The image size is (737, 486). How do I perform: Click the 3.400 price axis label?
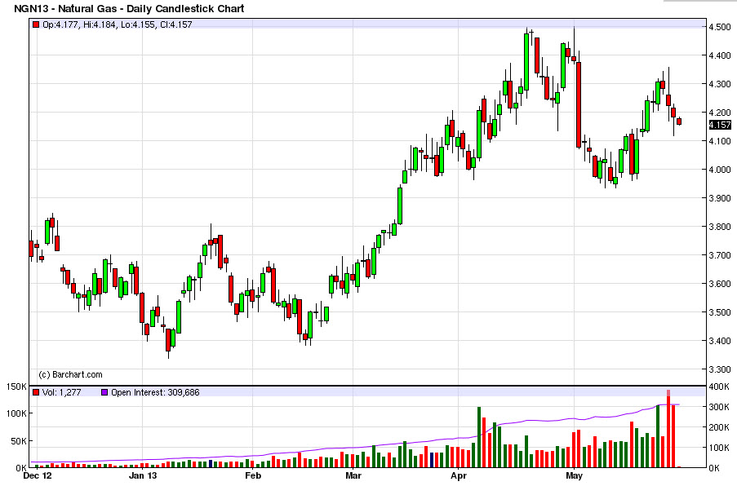point(720,341)
